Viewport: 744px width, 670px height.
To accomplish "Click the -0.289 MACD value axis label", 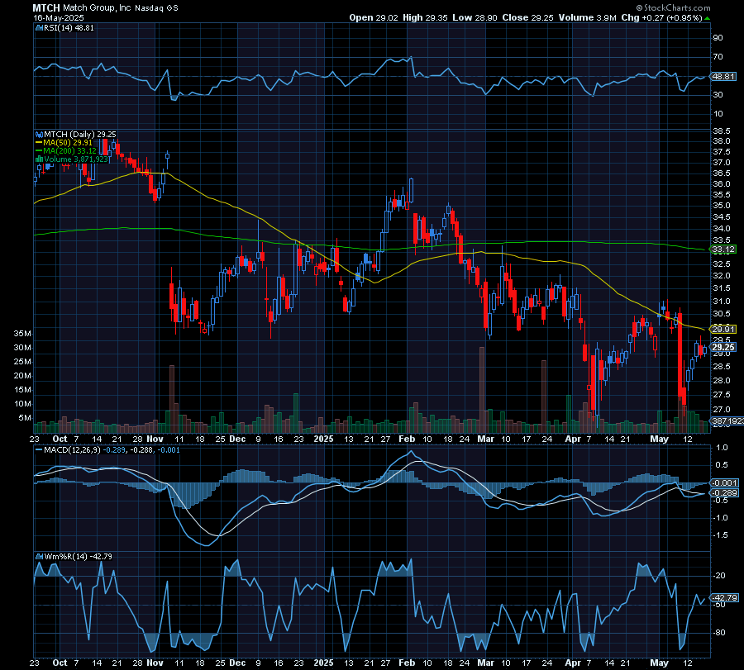I will 723,493.
